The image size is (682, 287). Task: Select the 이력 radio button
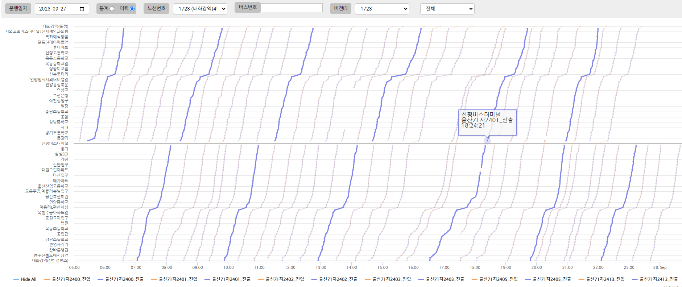(132, 9)
